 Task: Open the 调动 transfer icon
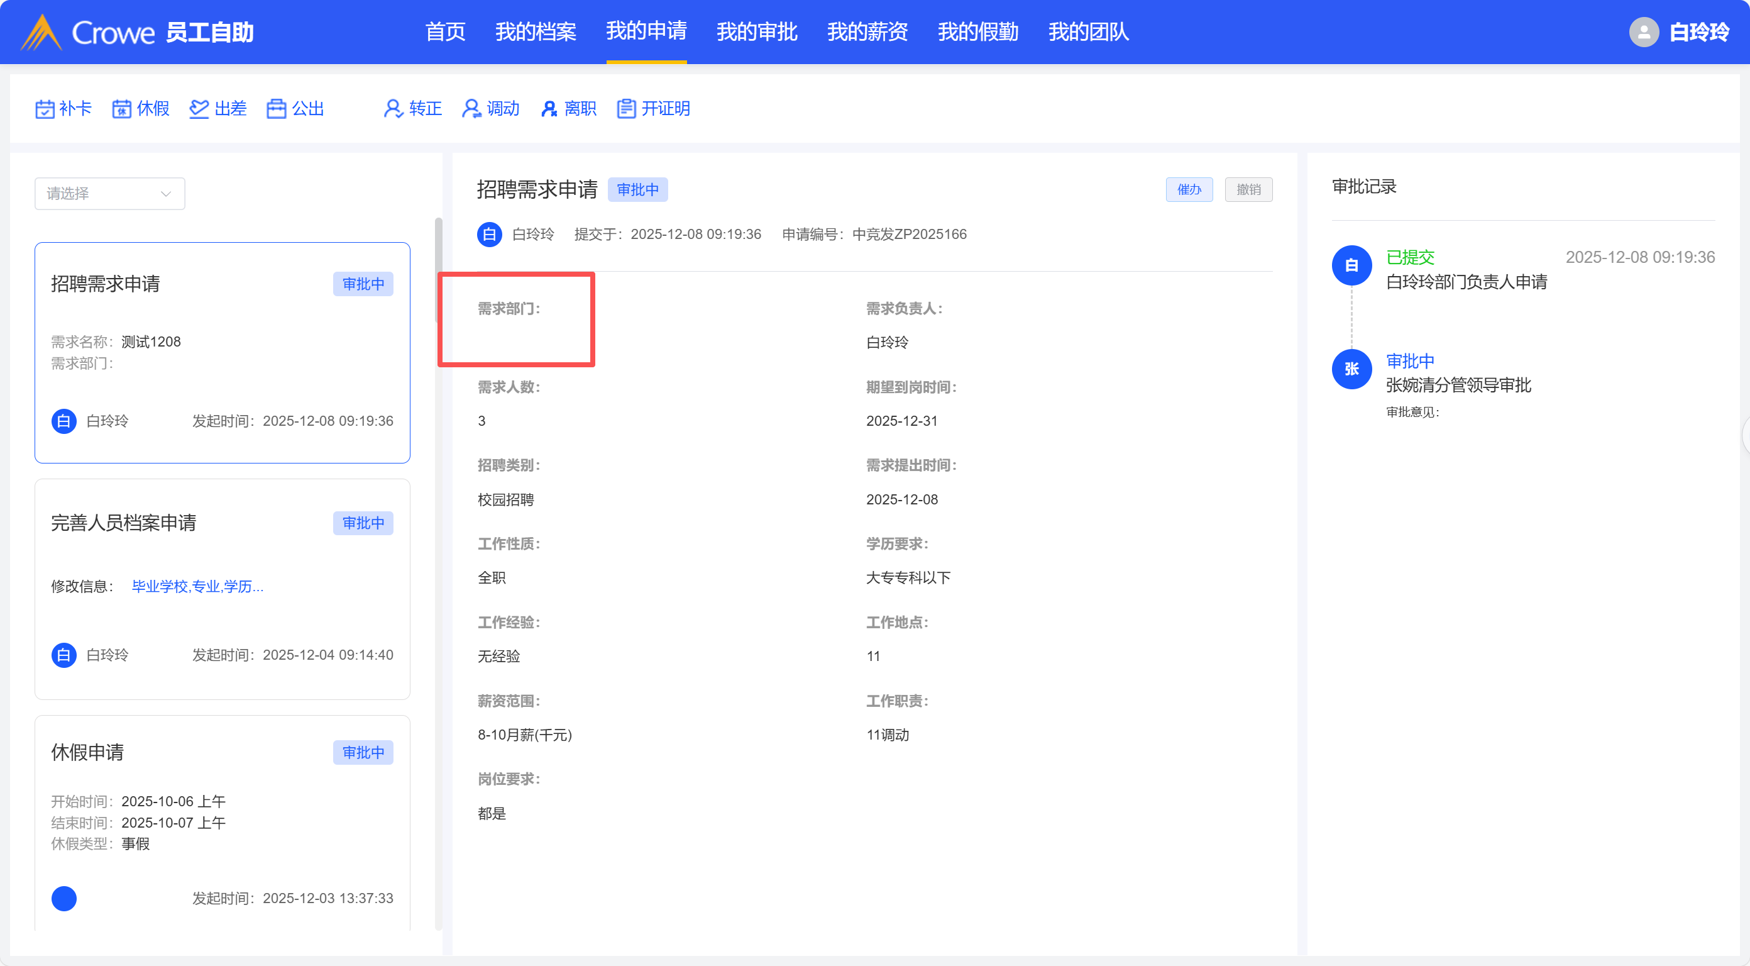click(x=471, y=109)
